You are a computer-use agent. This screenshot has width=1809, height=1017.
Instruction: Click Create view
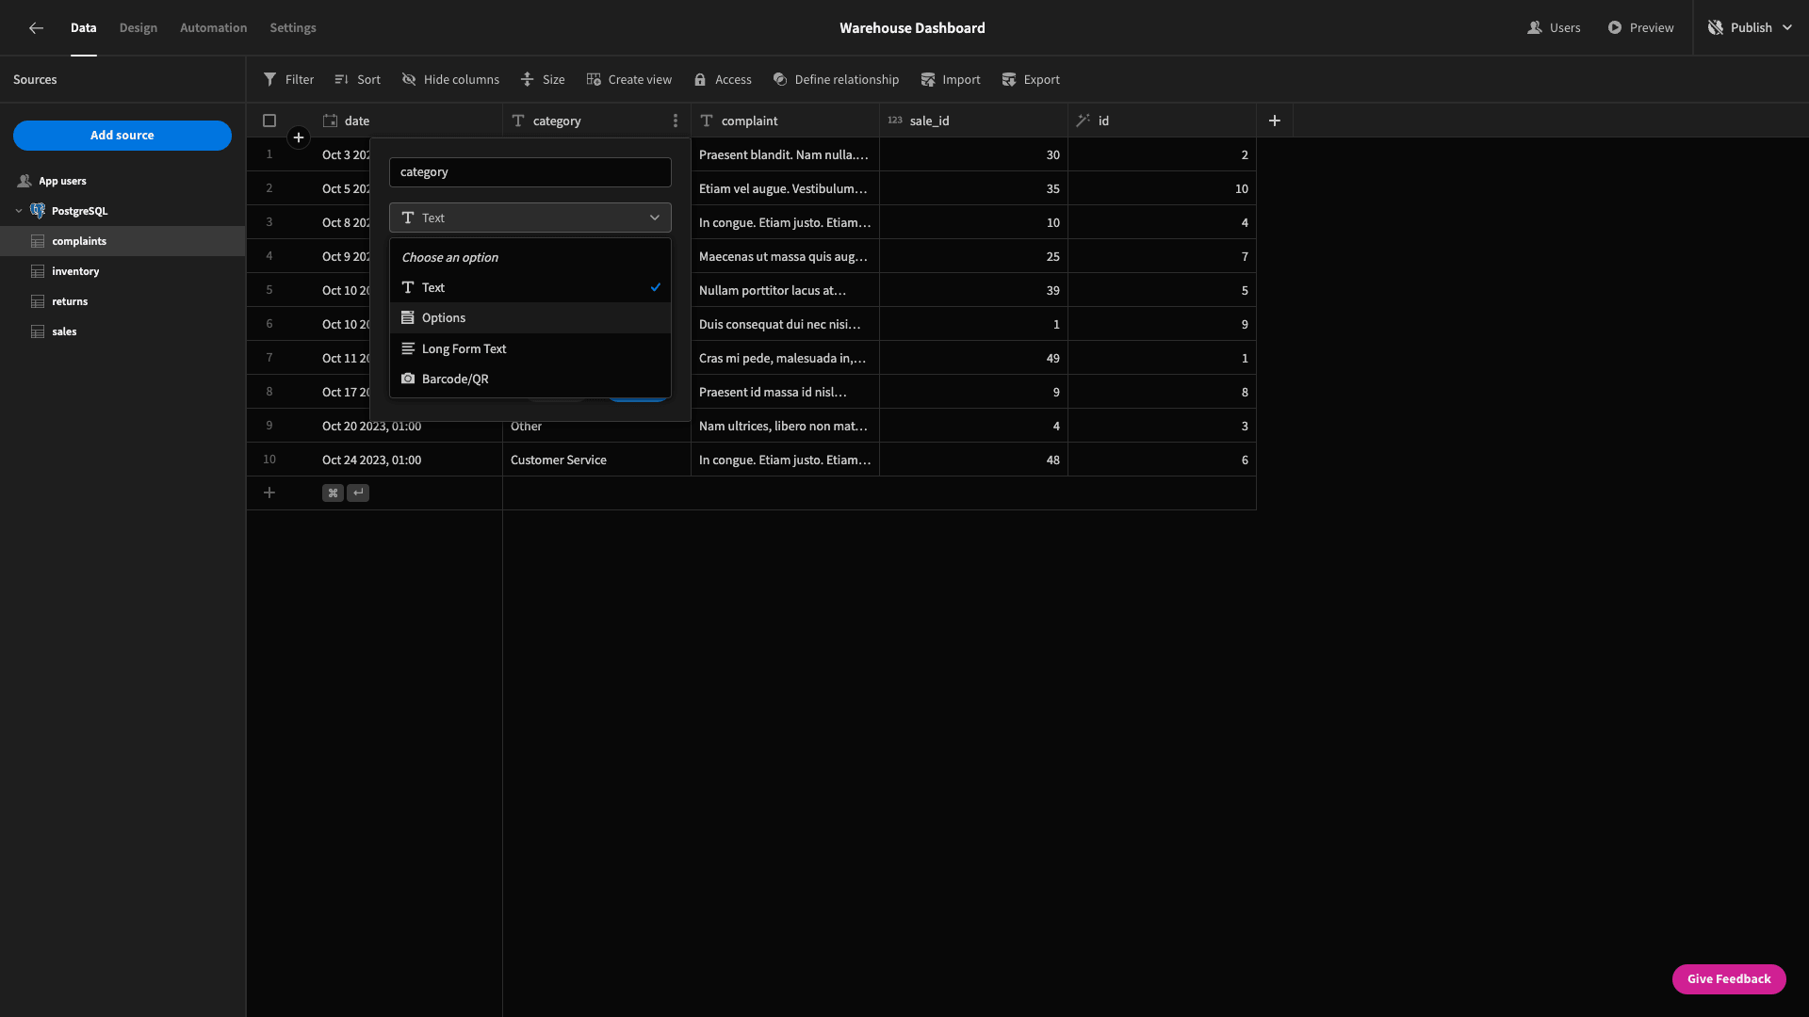pos(628,80)
